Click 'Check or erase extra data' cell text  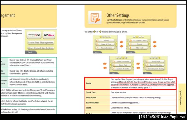[31, 72]
